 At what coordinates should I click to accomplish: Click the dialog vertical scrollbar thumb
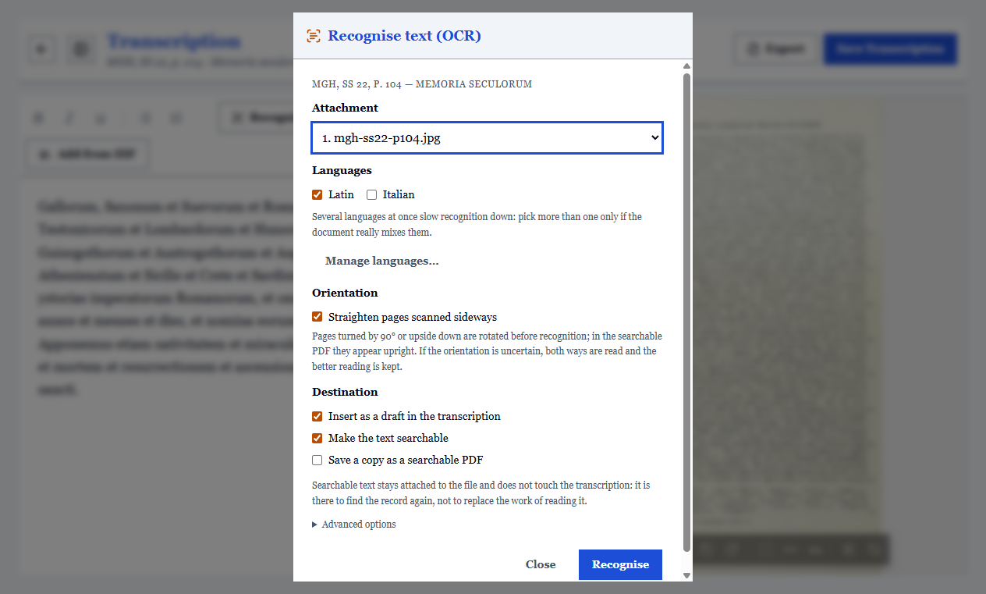pos(686,312)
